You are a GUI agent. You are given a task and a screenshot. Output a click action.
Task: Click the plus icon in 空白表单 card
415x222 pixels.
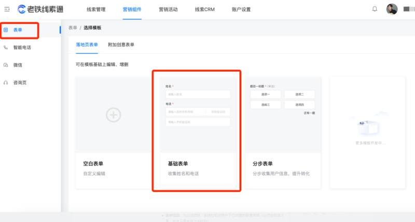point(114,115)
